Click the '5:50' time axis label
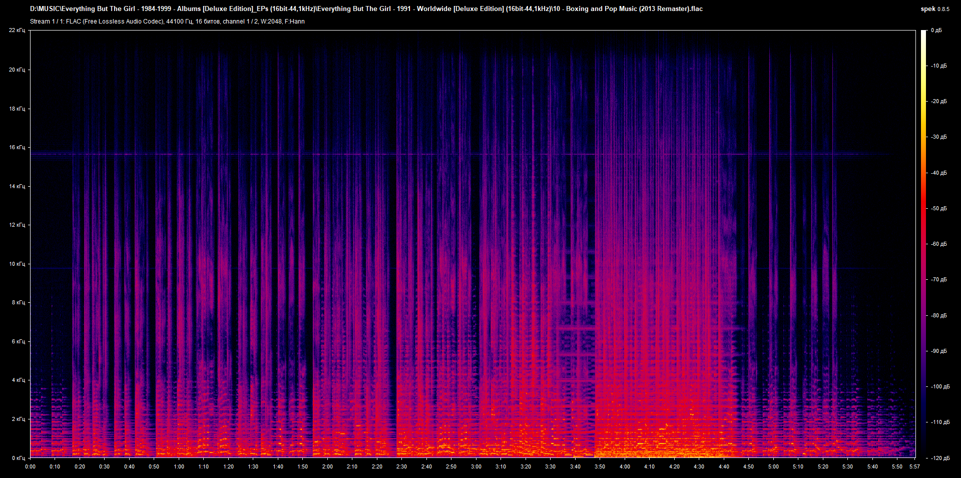The height and width of the screenshot is (478, 961). 897,467
